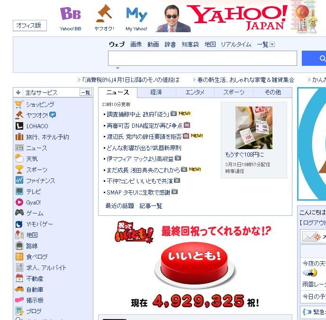The image size is (326, 320).
Task: Open 消費税8% 4月1日以降のモノの値段は link
Action: pyautogui.click(x=131, y=80)
